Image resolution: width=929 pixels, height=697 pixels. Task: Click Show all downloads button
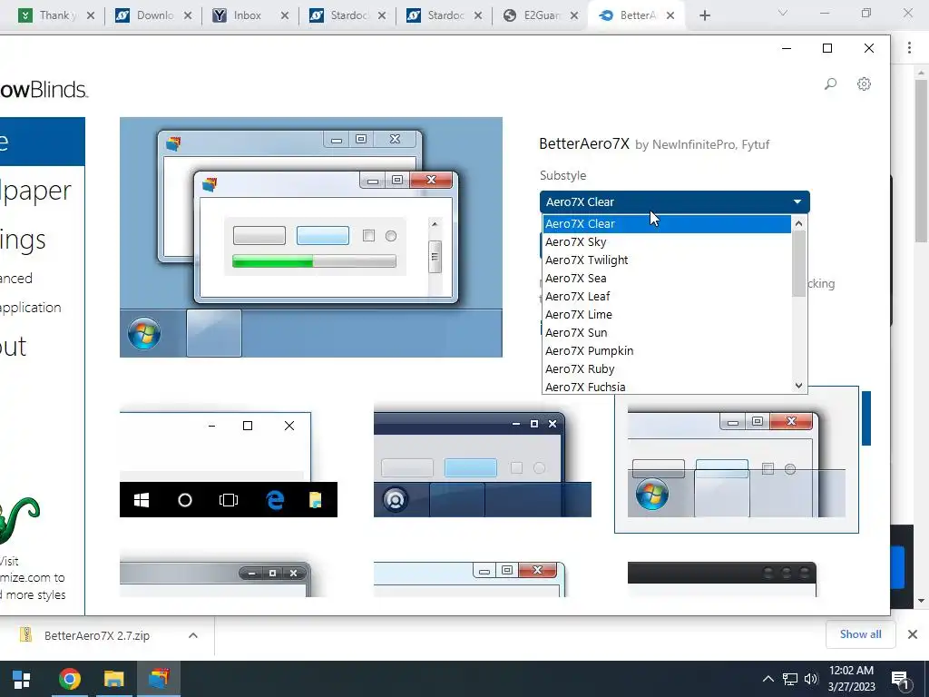pyautogui.click(x=860, y=634)
